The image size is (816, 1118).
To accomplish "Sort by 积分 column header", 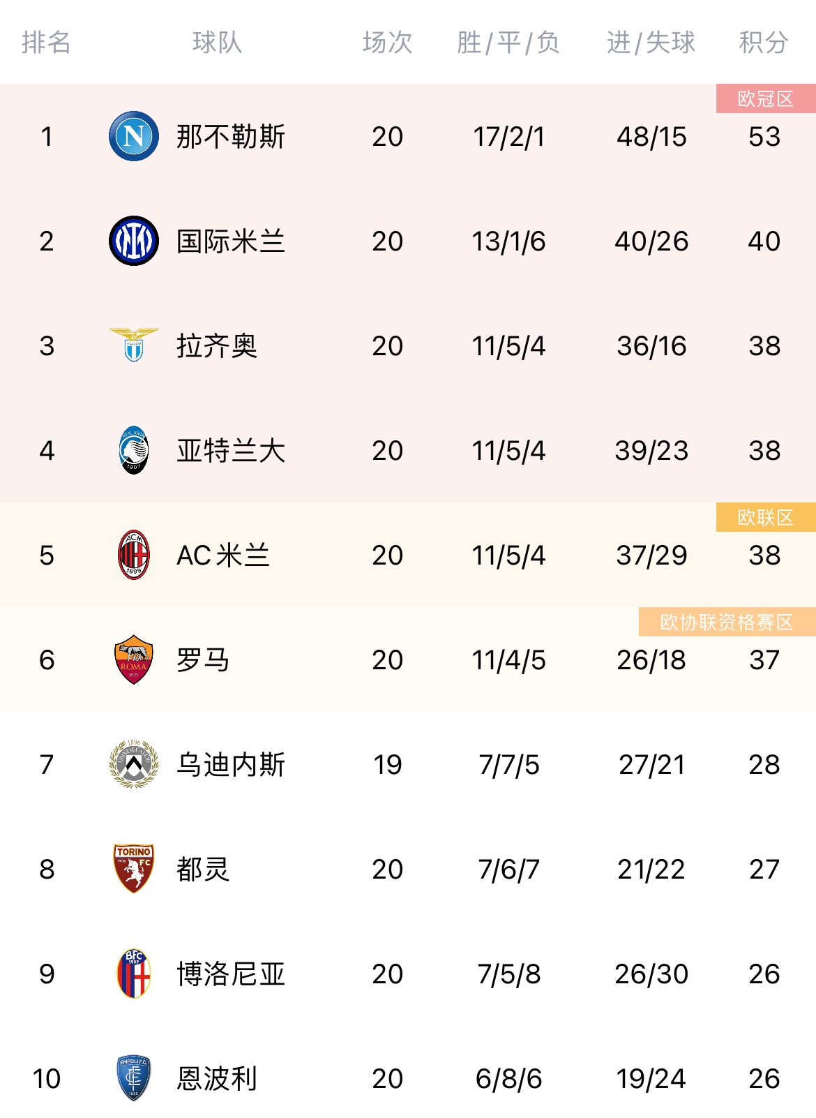I will point(764,43).
